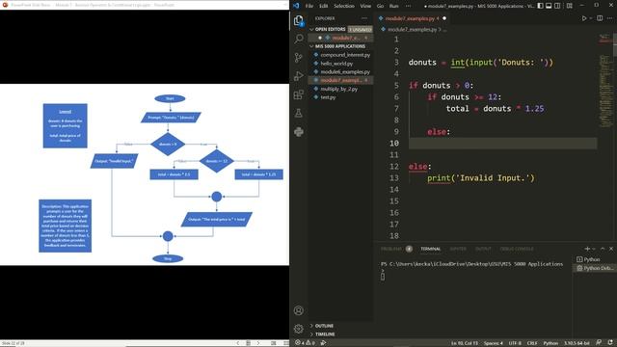Switch to the Terminal panel tab
Viewport: 617px width, 347px height.
tap(431, 249)
